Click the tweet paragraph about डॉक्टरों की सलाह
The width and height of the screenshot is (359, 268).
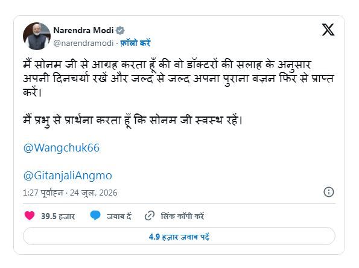179,78
